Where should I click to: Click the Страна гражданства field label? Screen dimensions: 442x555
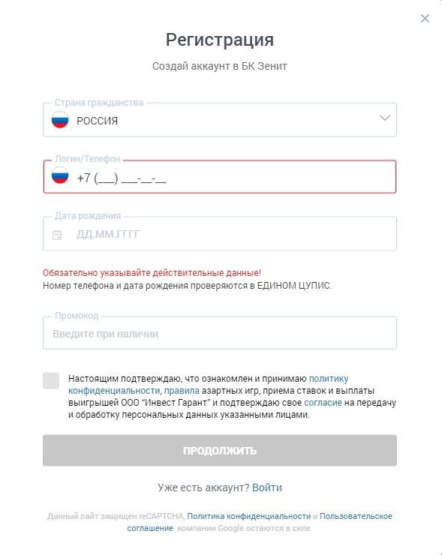pos(99,103)
